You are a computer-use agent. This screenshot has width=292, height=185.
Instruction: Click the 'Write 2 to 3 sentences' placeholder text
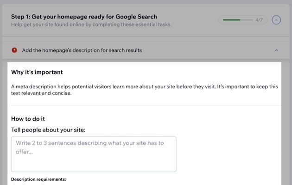click(90, 147)
